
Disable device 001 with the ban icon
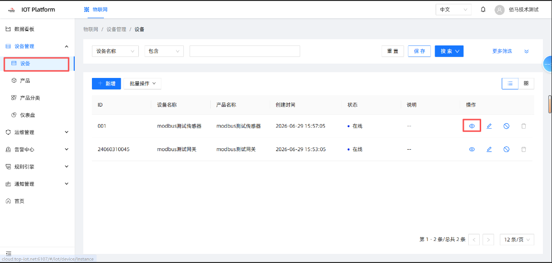pos(506,126)
